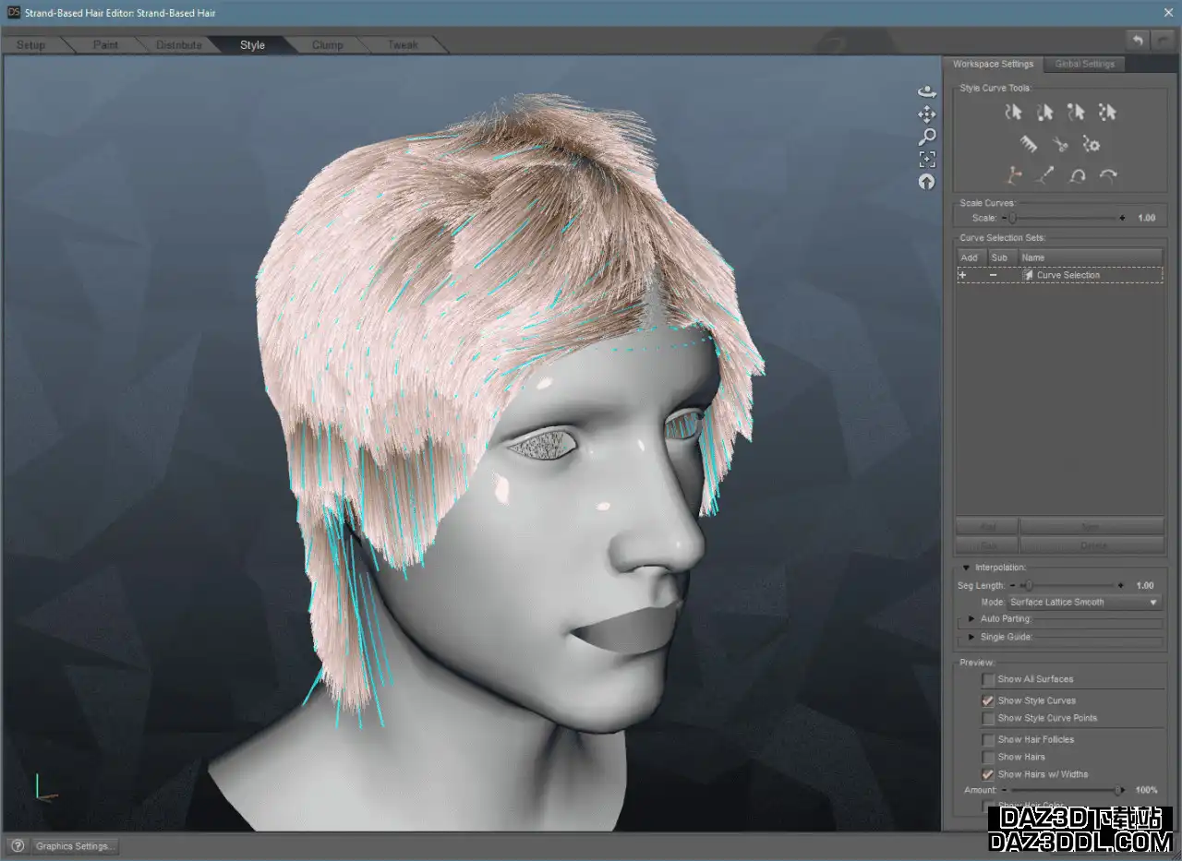Click the Add column header
This screenshot has width=1182, height=861.
click(971, 257)
